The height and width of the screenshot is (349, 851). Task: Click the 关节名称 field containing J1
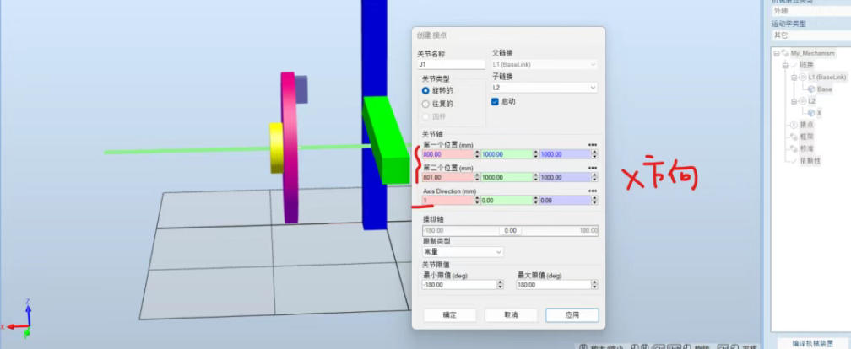click(451, 64)
